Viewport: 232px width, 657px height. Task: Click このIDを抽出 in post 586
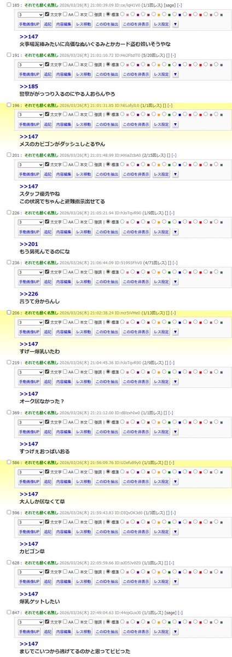click(107, 482)
